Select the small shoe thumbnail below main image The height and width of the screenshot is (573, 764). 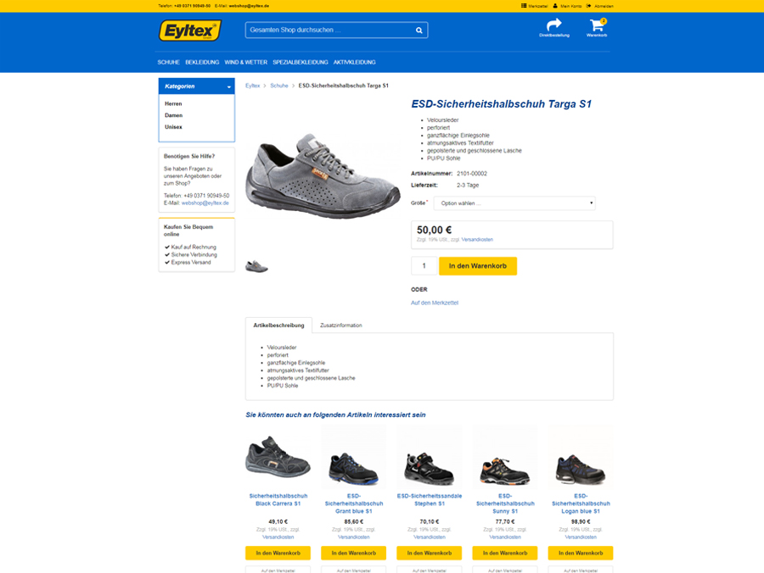click(256, 266)
